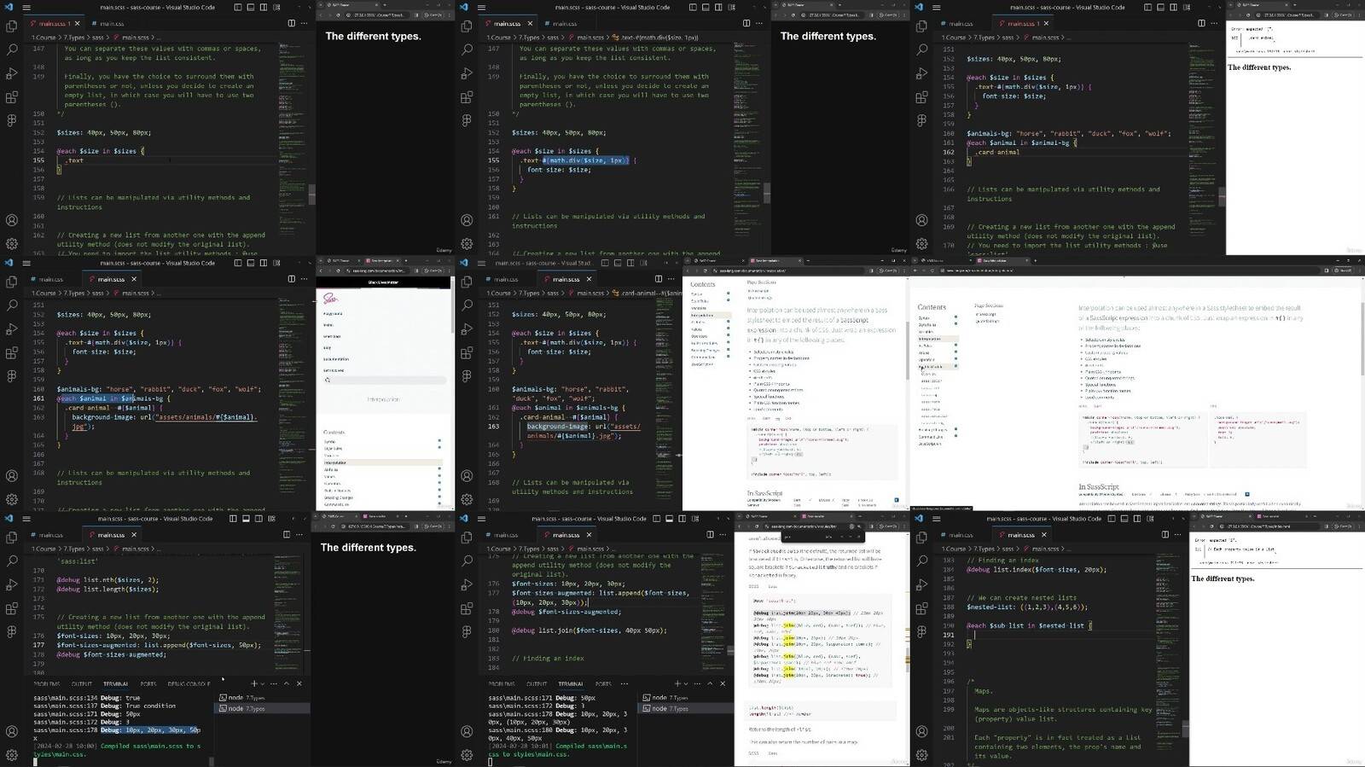Image resolution: width=1365 pixels, height=767 pixels.
Task: Open editor More Actions in the middle-left frame
Action: (303, 279)
